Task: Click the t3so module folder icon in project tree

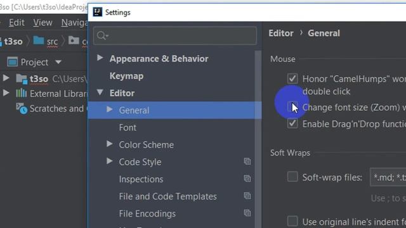Action: pyautogui.click(x=22, y=79)
